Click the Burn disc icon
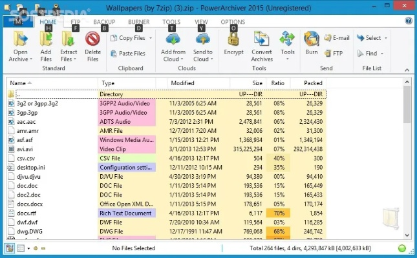This screenshot has width=417, height=258. tap(311, 38)
